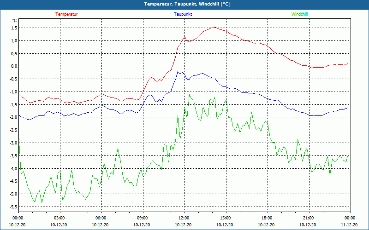Click the 0,5 y-axis value

point(14,53)
